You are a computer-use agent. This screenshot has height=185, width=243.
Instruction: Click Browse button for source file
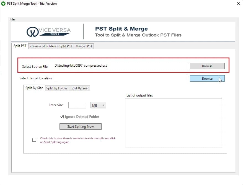[x=207, y=66]
